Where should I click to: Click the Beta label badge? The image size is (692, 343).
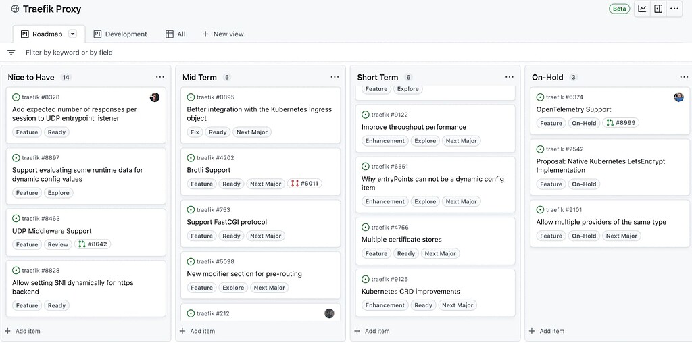point(619,9)
